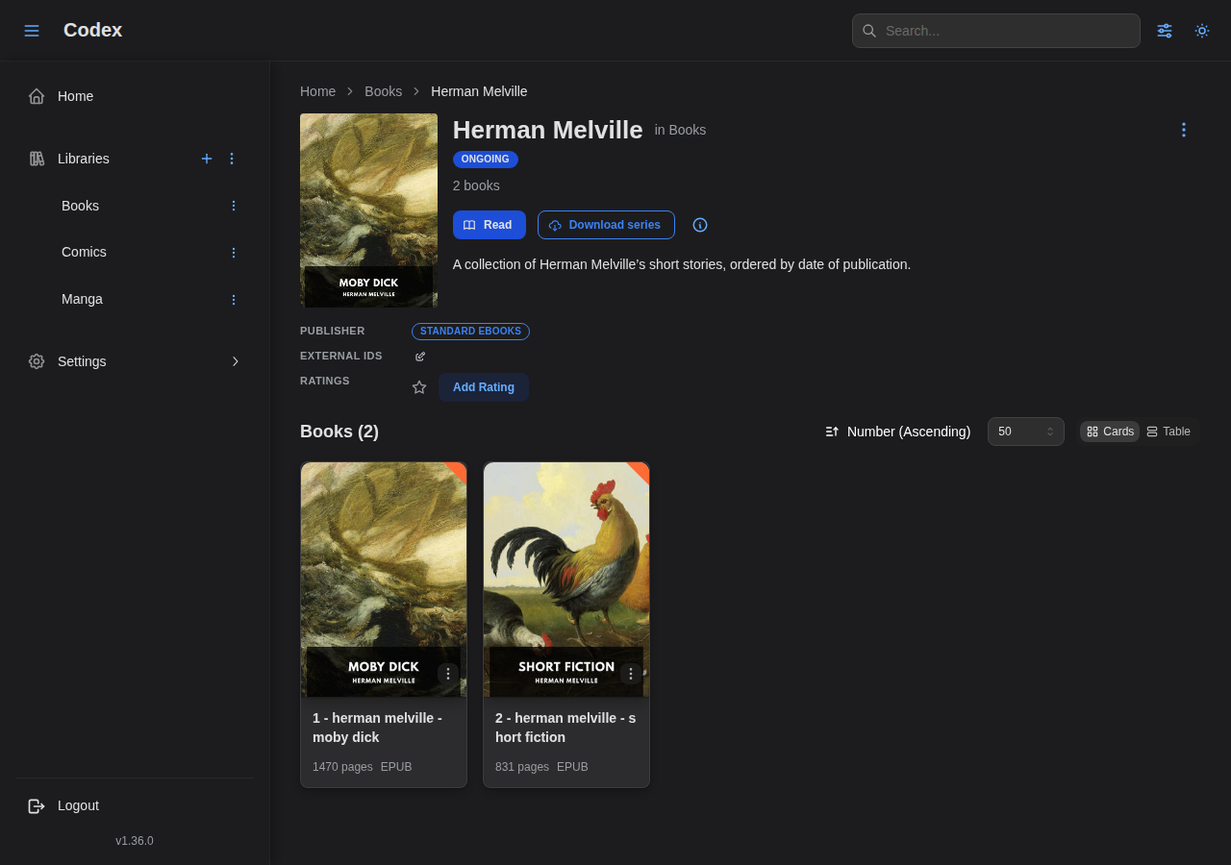Click the Logout icon
Viewport: 1231px width, 865px height.
(x=37, y=805)
